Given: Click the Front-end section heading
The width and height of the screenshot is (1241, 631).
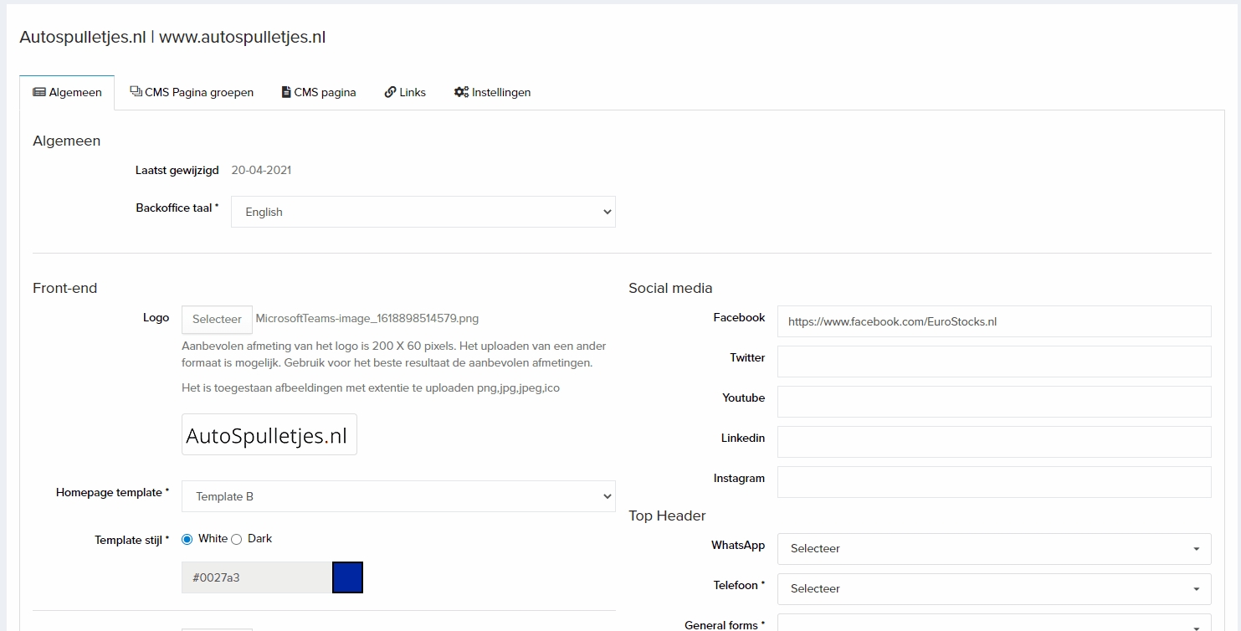Looking at the screenshot, I should [65, 288].
